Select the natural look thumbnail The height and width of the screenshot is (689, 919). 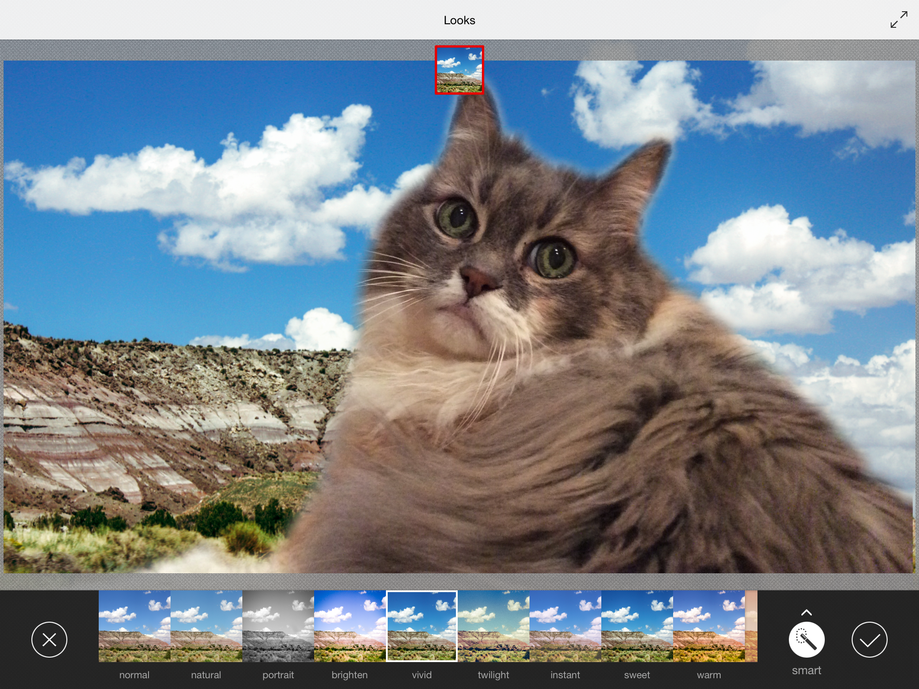point(206,626)
